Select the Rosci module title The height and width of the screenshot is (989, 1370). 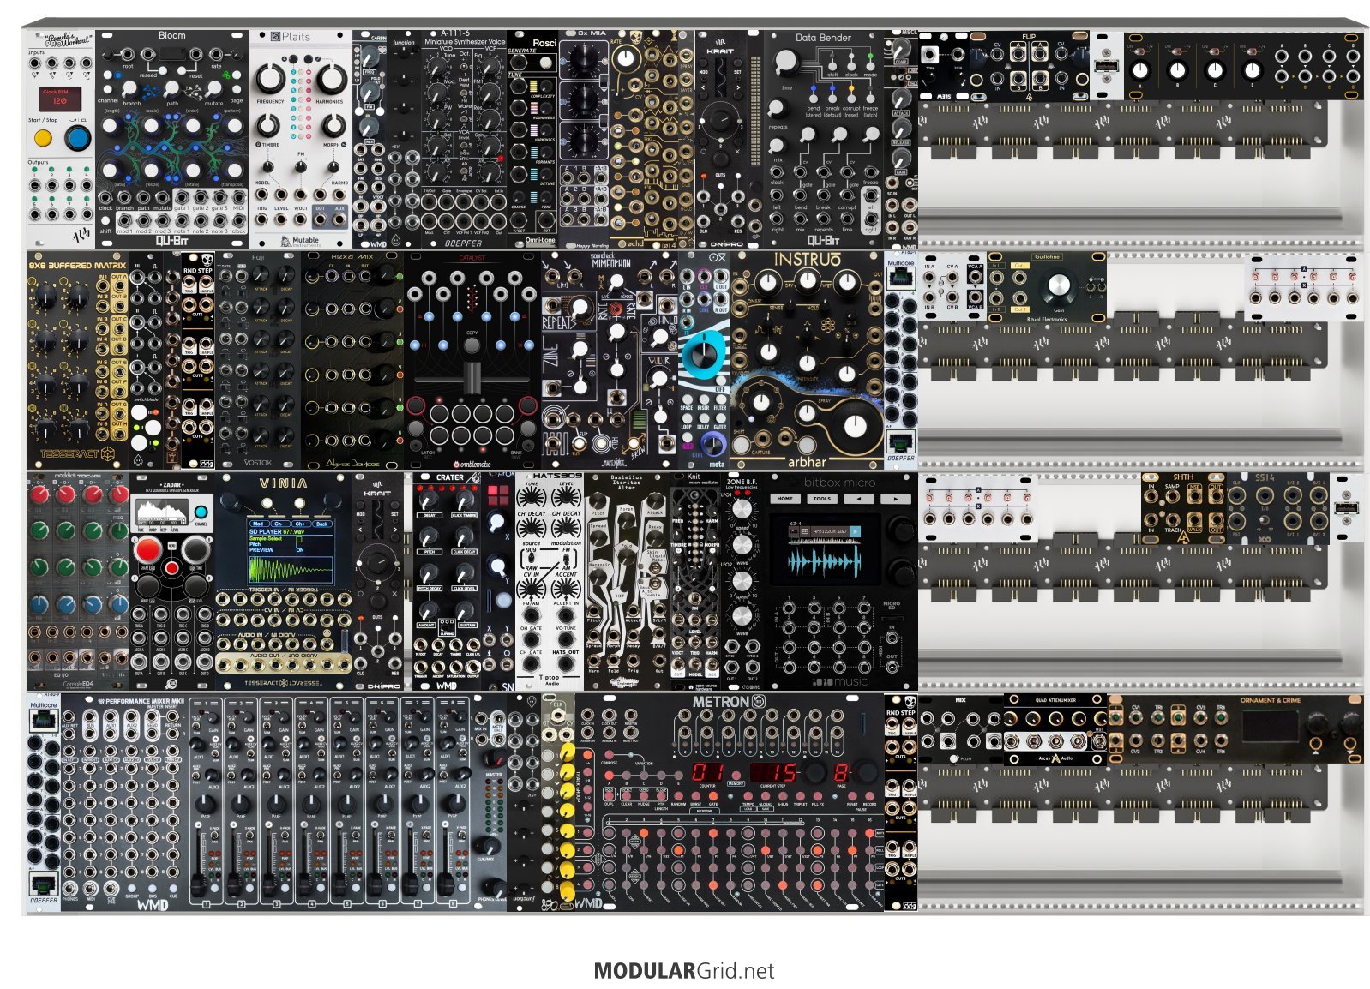(544, 43)
